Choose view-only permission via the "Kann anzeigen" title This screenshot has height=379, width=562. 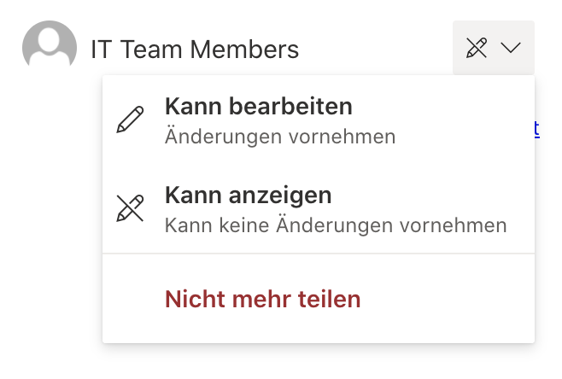248,195
